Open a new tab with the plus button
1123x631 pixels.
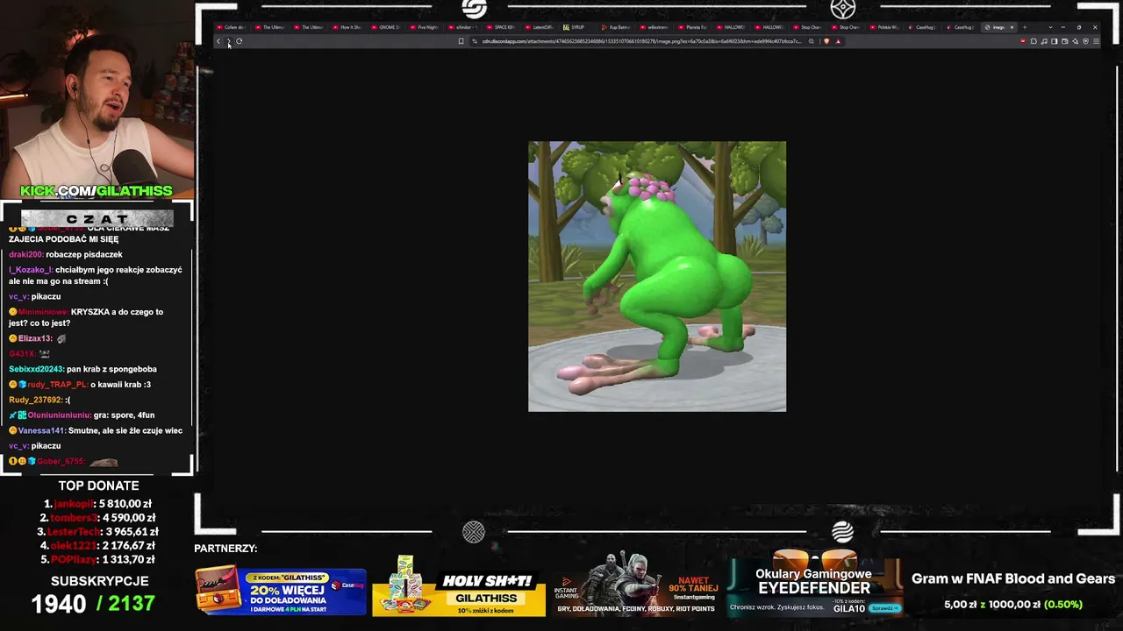coord(1024,27)
